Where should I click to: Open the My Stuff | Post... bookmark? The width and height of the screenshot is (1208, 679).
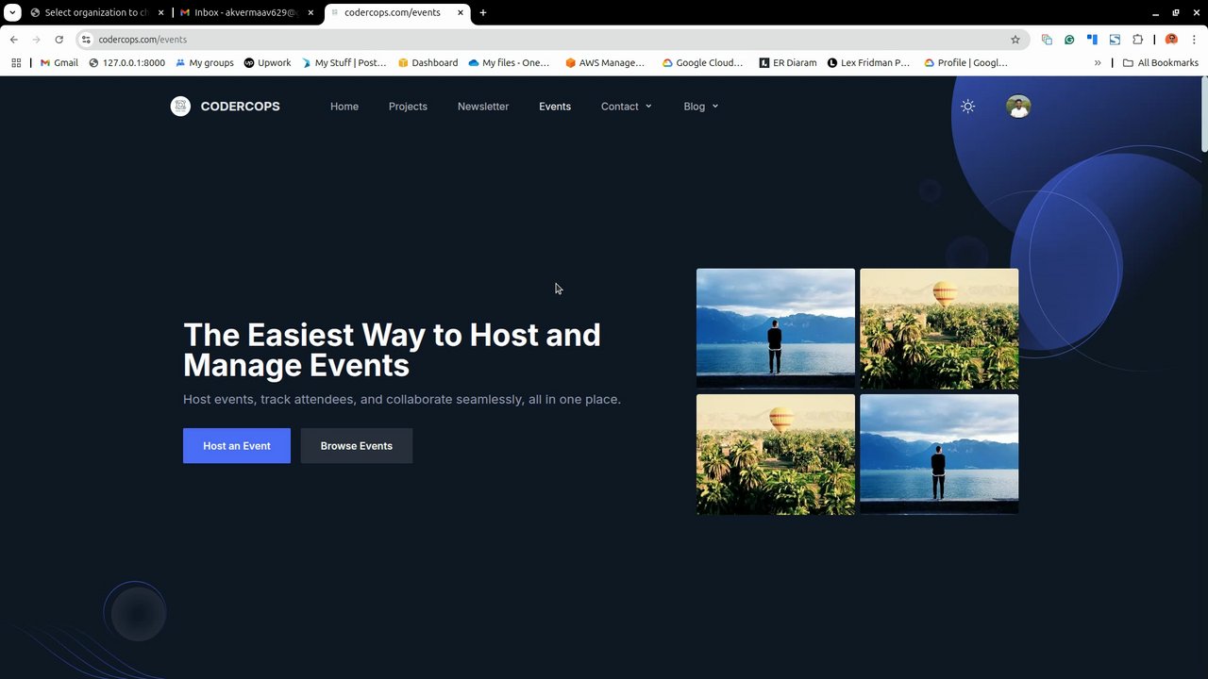point(344,63)
